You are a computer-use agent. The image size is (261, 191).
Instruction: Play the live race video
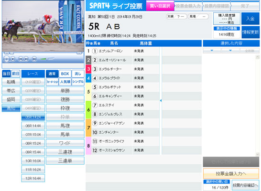[x=7, y=59]
